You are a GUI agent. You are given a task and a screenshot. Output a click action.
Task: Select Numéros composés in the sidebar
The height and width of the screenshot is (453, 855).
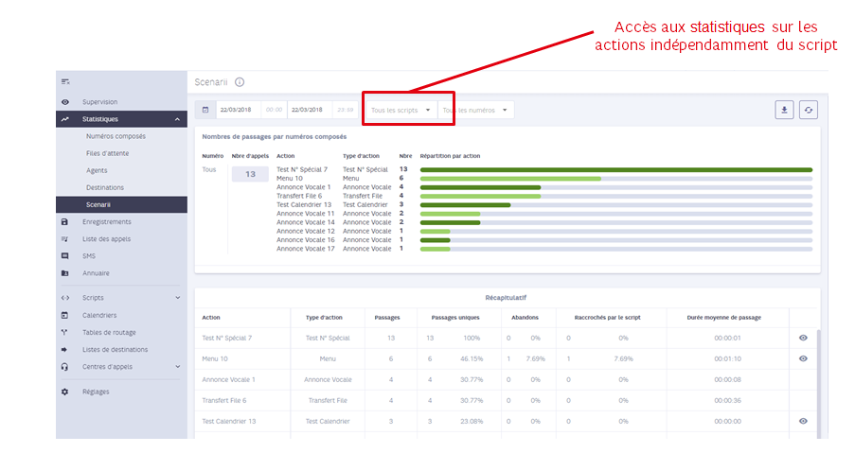(x=116, y=137)
